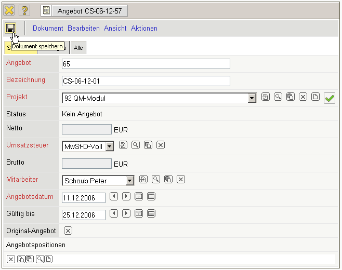Click the new-document icon in Projekt row
The height and width of the screenshot is (270, 342).
tap(315, 97)
